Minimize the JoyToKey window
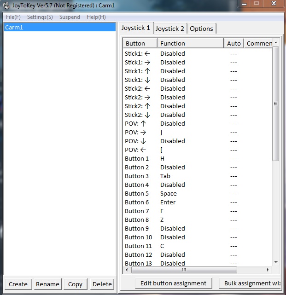 coord(244,4)
